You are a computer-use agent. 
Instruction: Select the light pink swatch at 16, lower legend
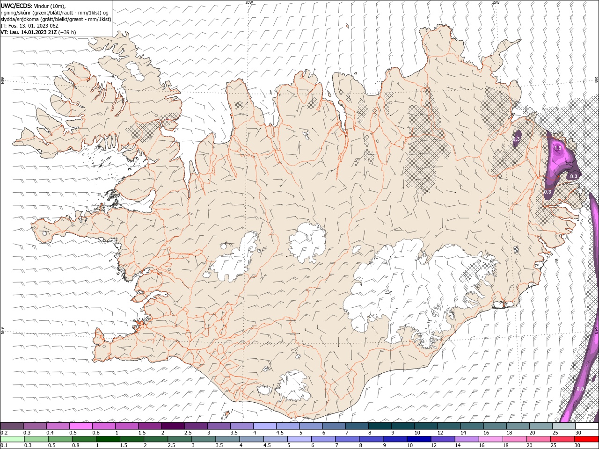click(490, 439)
